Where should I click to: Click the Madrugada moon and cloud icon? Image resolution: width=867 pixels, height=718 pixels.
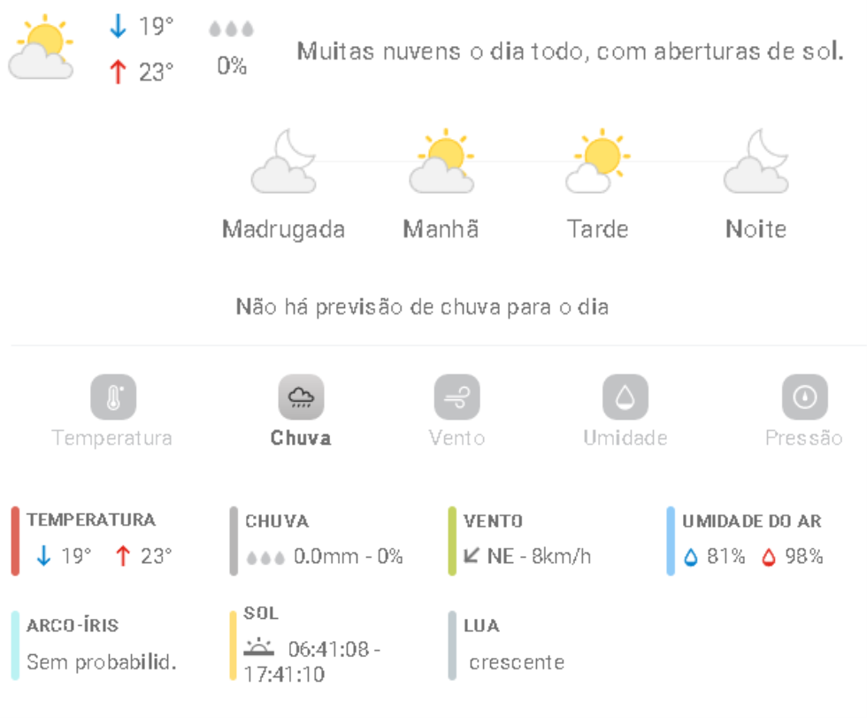[x=284, y=161]
